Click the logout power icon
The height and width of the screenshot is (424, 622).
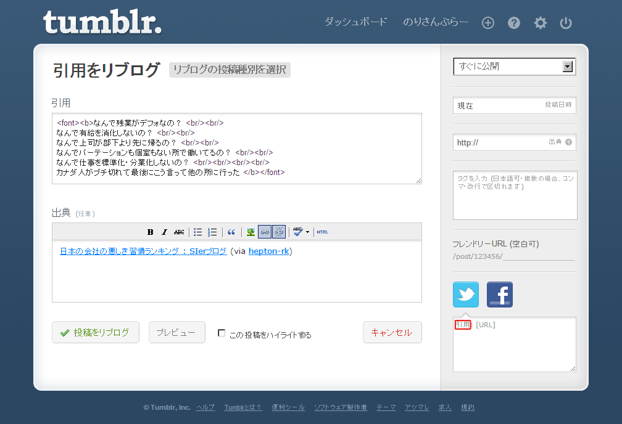pos(566,23)
